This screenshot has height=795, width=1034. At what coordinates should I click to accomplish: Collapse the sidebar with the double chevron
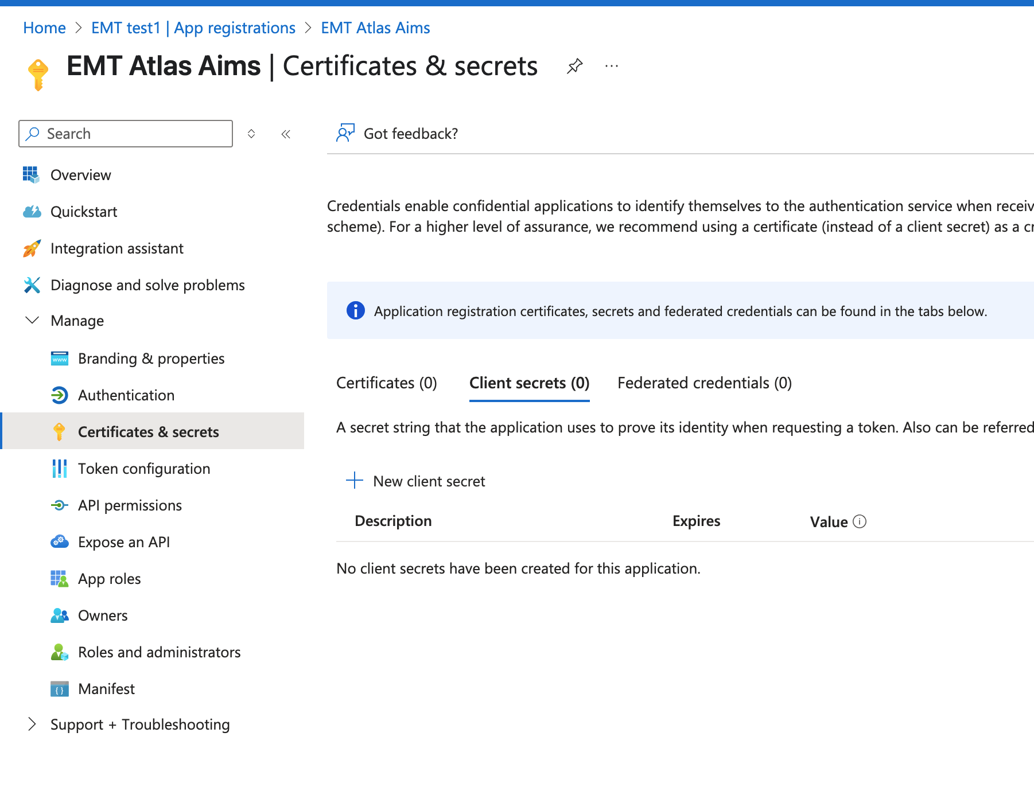pyautogui.click(x=286, y=134)
